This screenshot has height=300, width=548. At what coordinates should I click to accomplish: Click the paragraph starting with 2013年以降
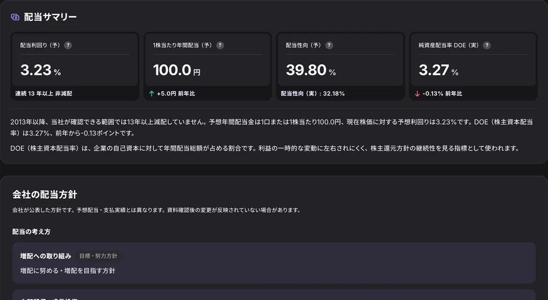[x=271, y=127]
